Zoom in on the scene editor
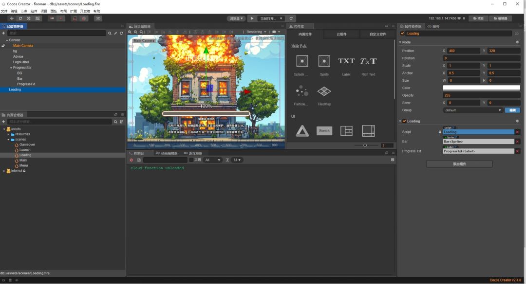The height and width of the screenshot is (284, 526). [130, 32]
